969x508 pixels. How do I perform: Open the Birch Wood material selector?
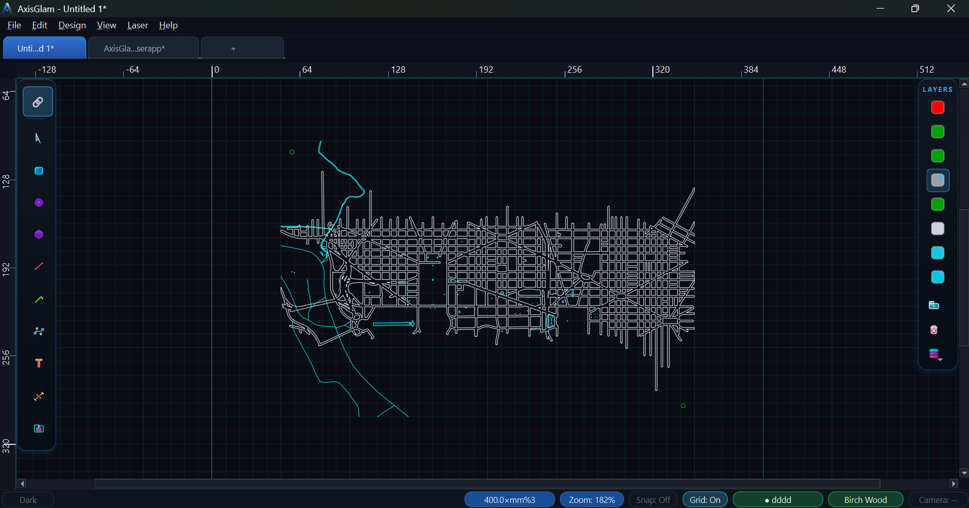(x=865, y=499)
